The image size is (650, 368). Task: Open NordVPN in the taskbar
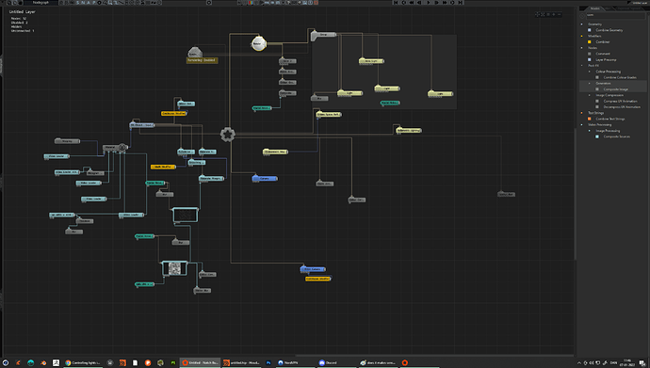[x=288, y=362]
